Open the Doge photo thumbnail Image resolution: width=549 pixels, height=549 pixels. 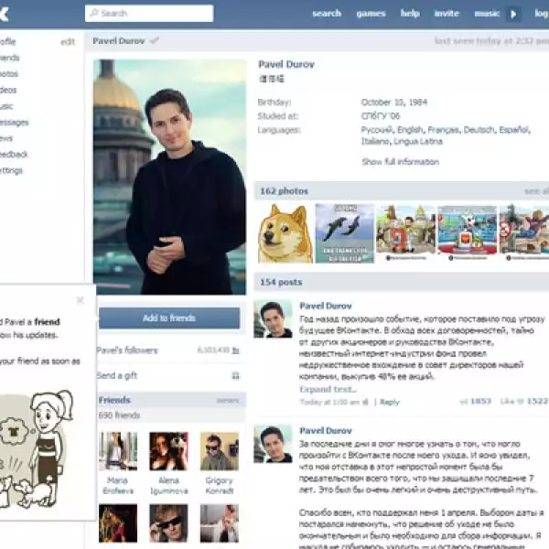click(x=285, y=233)
